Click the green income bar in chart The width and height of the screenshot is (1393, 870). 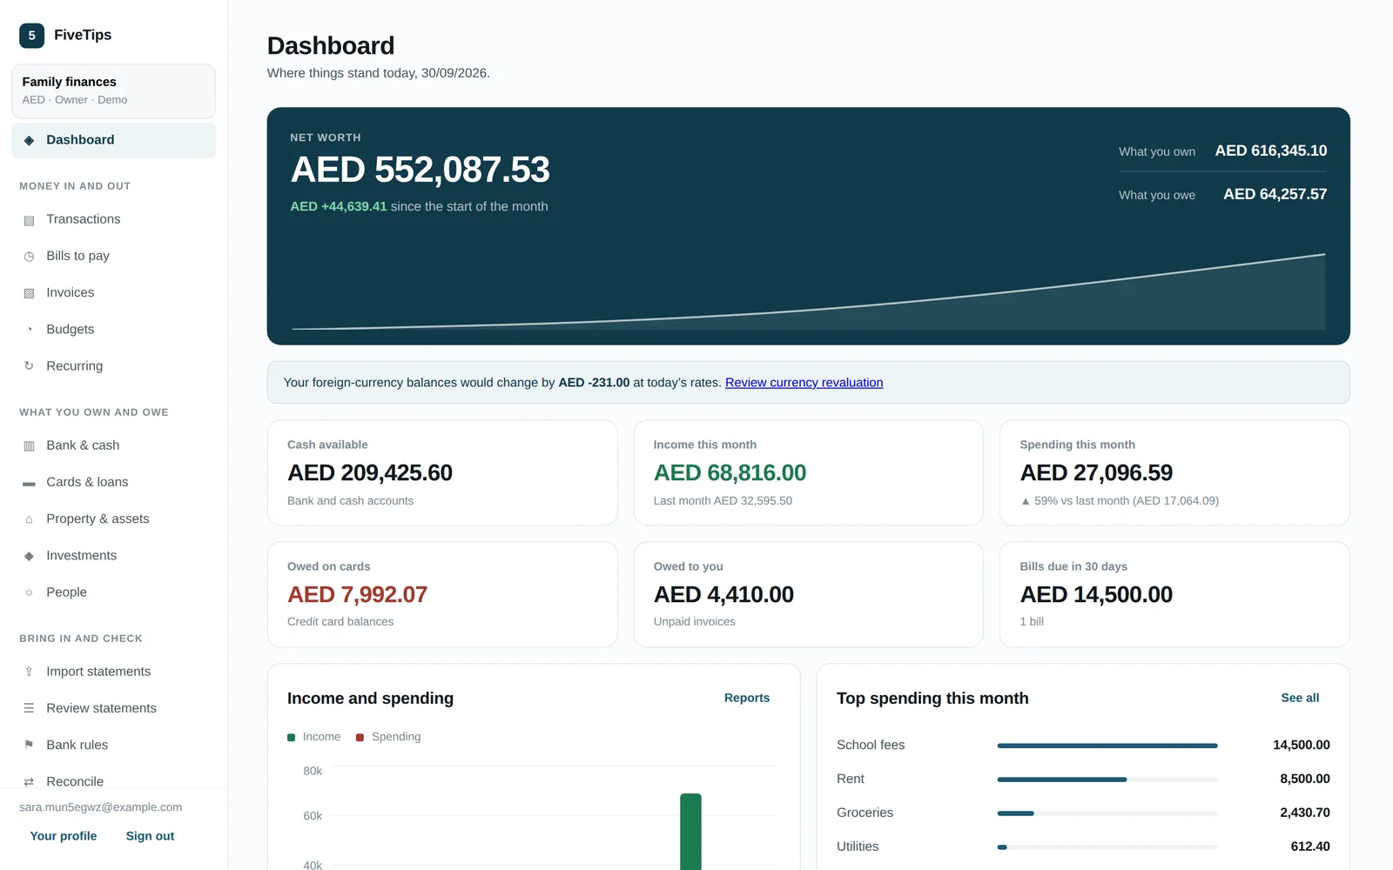click(x=690, y=832)
